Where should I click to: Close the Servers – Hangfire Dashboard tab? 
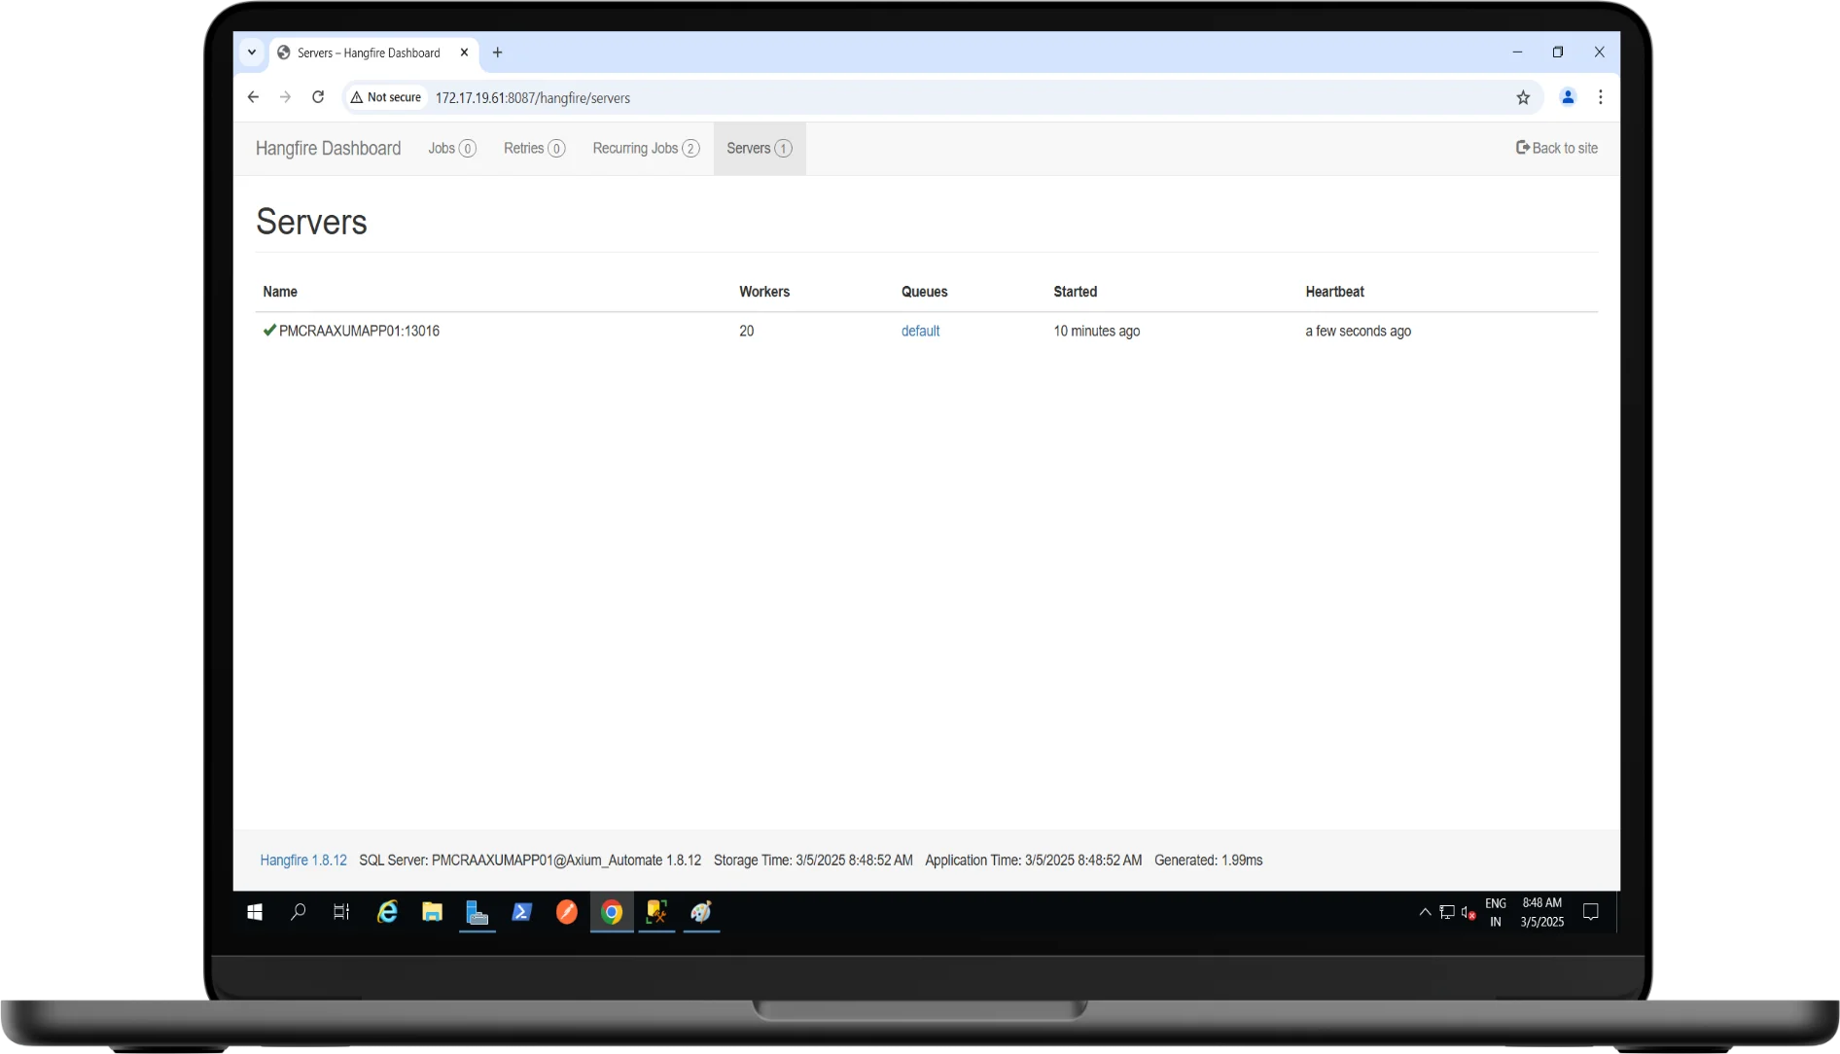pyautogui.click(x=464, y=53)
